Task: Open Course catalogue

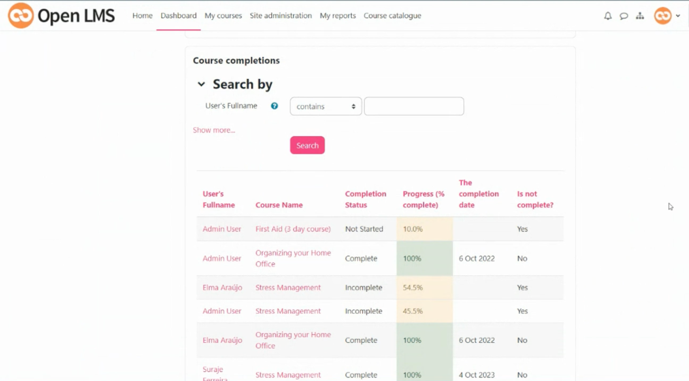Action: point(392,16)
